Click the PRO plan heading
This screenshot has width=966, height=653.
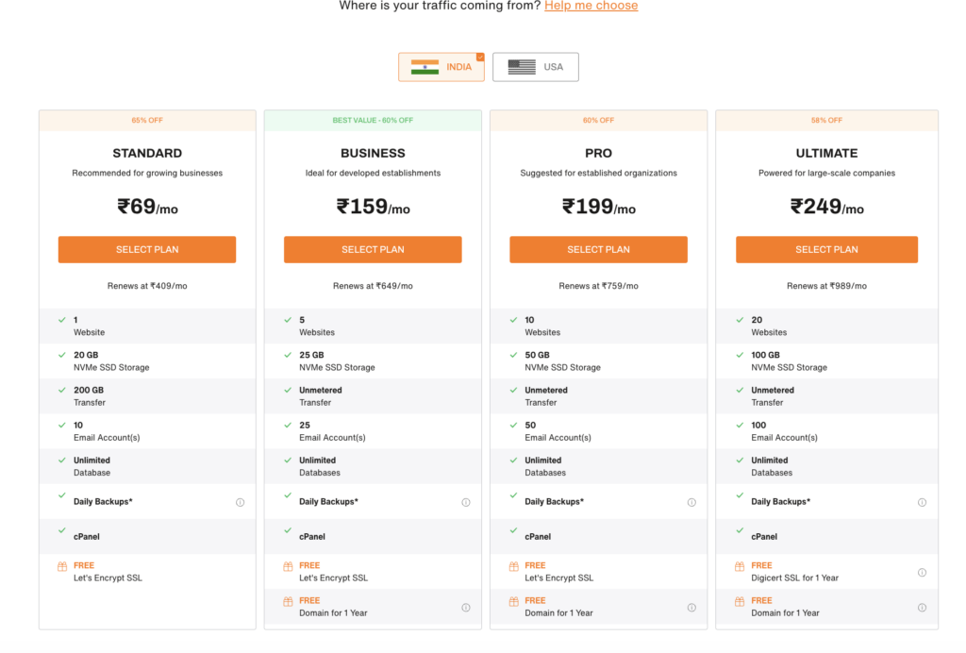[x=598, y=154]
